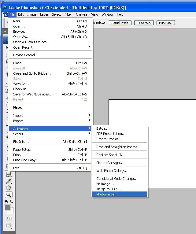
Task: Open the Select menu
Action: click(x=56, y=14)
